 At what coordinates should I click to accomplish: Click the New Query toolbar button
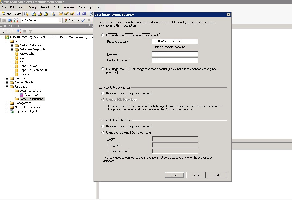tap(11, 14)
